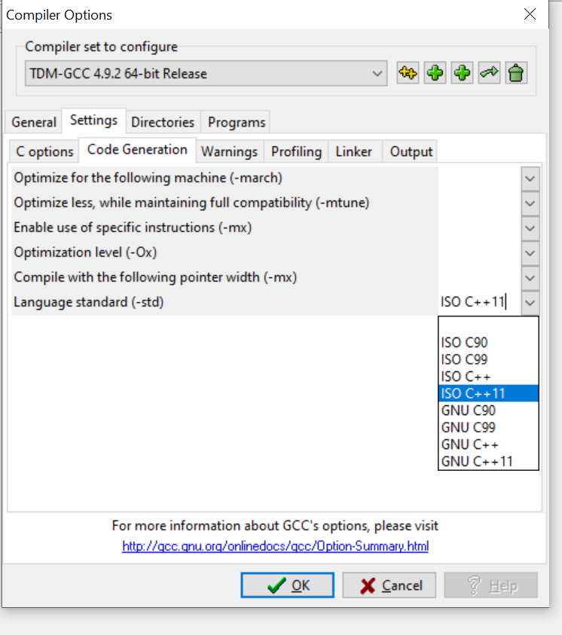
Task: Close the Compiler Options dialog
Action: click(530, 14)
